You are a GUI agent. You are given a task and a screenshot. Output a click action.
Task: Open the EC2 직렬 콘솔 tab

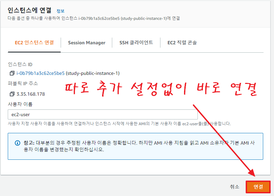182,43
